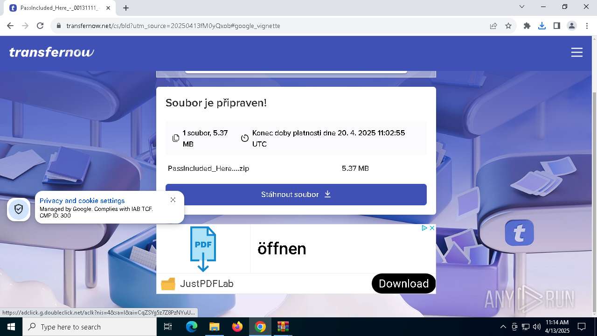
Task: Close the ad with the X icon
Action: point(432,228)
